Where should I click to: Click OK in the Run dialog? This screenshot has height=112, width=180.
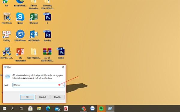point(27,97)
